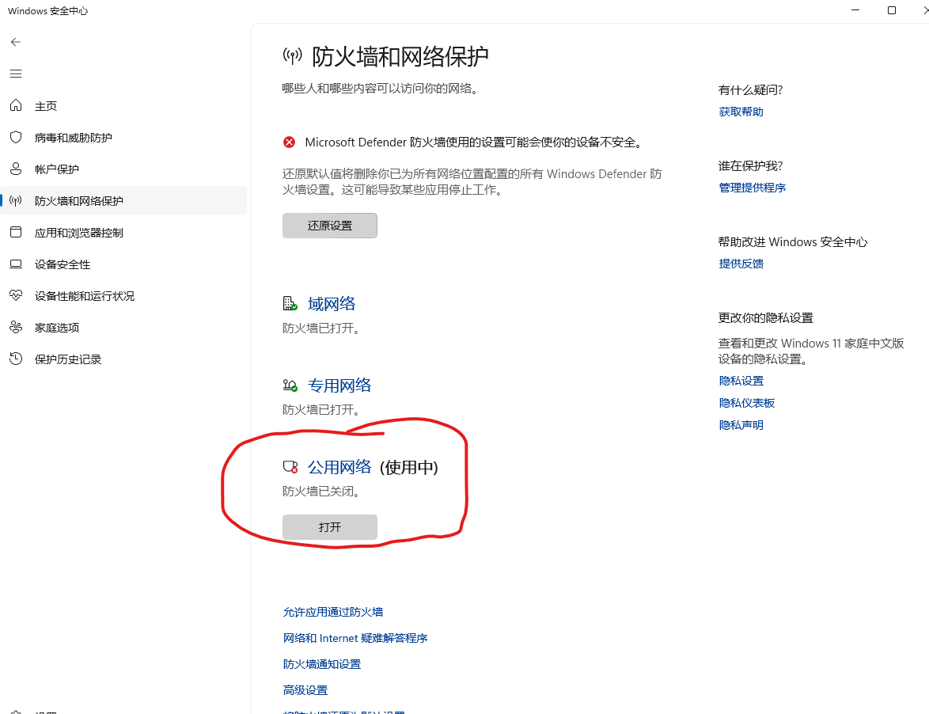Click the back arrow icon
929x714 pixels.
coord(16,42)
